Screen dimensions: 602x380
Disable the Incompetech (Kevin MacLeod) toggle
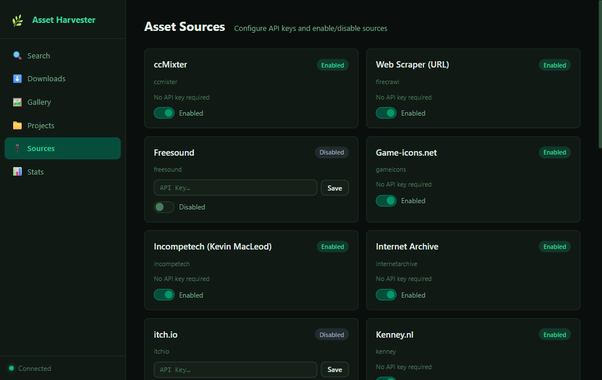pyautogui.click(x=164, y=295)
